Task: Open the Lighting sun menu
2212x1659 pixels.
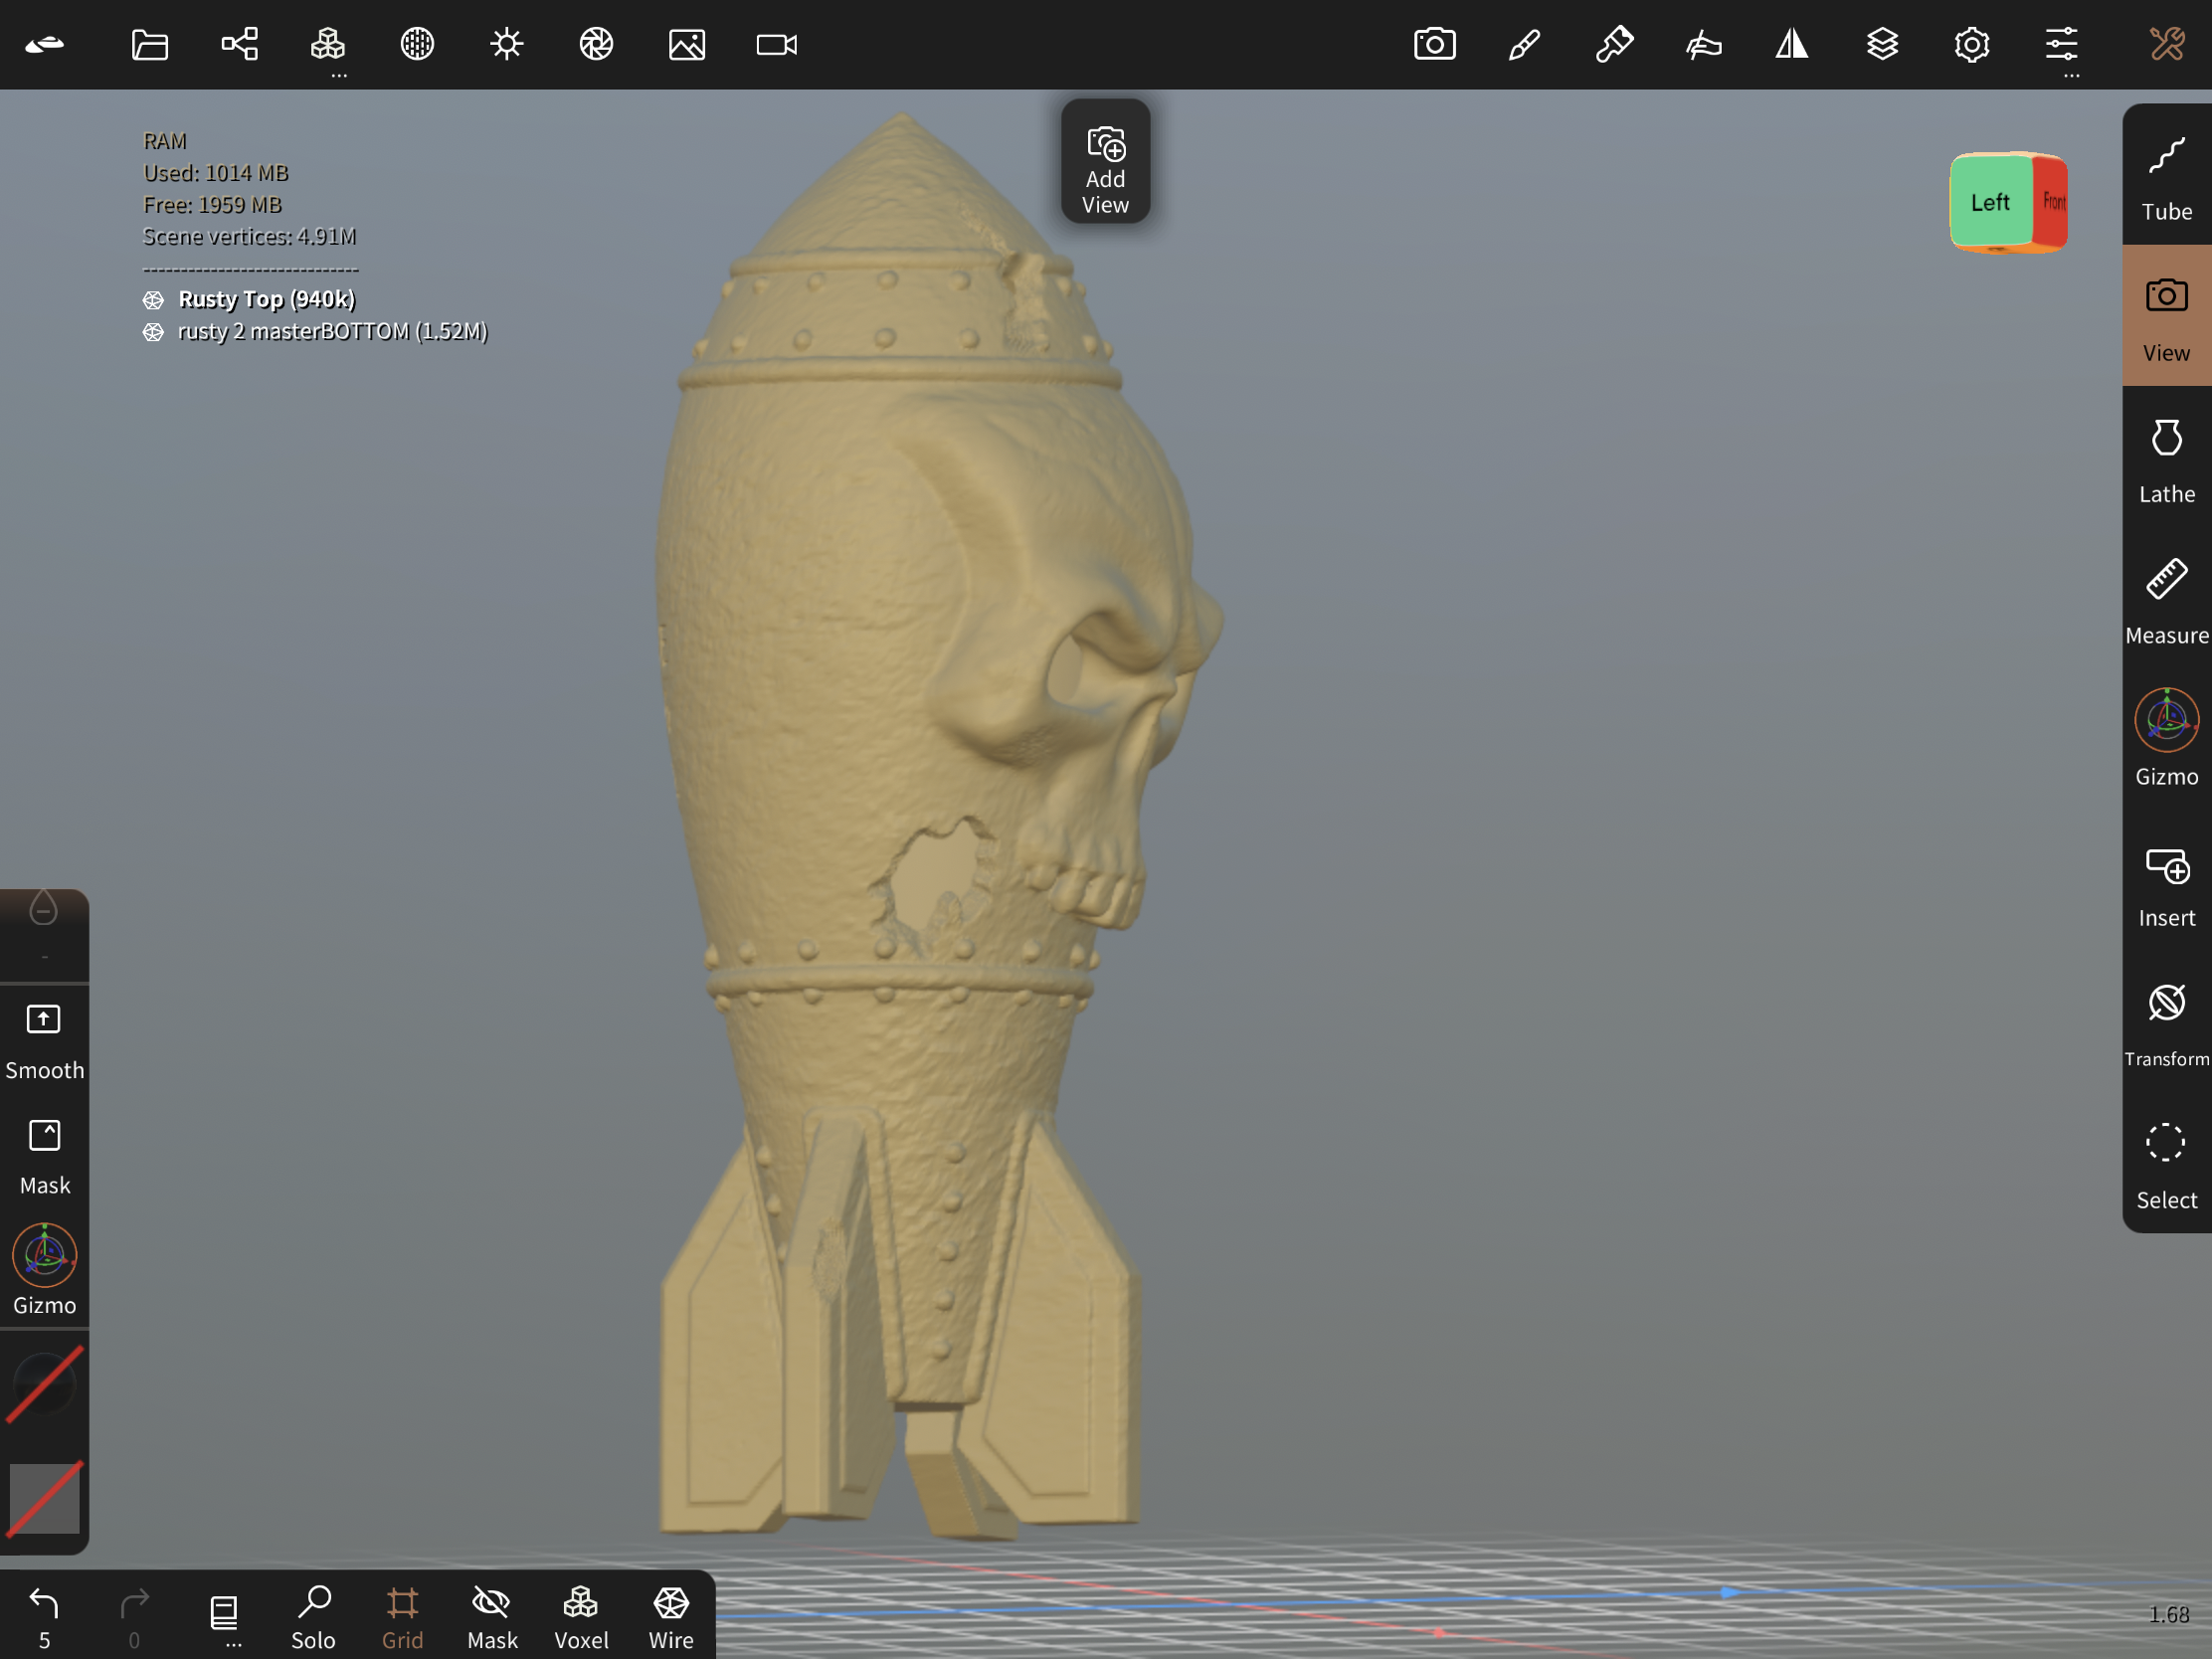Action: click(x=507, y=44)
